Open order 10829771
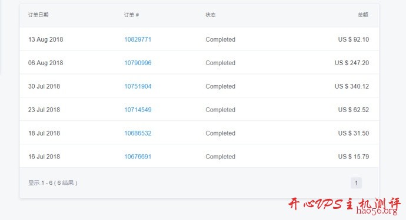 (x=138, y=39)
